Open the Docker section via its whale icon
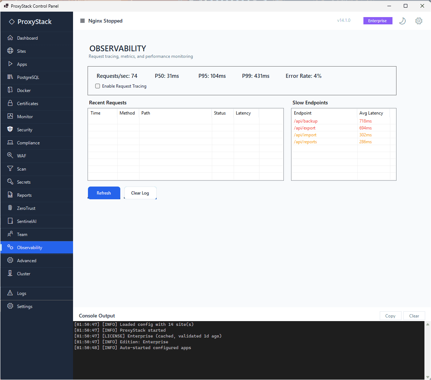The image size is (431, 380). pos(11,91)
